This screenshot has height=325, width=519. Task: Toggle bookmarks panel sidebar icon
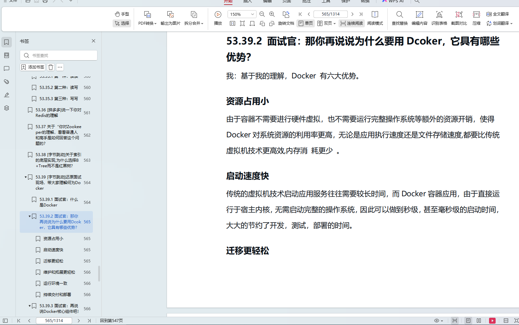coord(7,42)
